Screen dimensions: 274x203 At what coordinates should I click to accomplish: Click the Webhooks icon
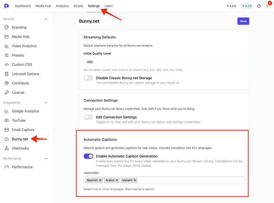pyautogui.click(x=7, y=148)
